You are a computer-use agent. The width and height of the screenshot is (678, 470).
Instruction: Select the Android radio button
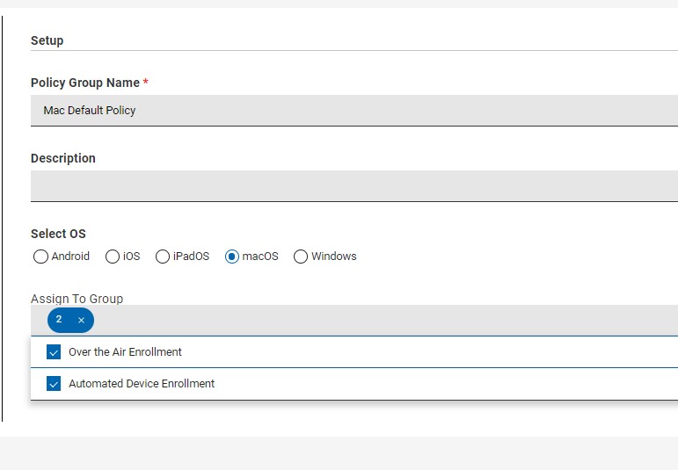coord(40,257)
